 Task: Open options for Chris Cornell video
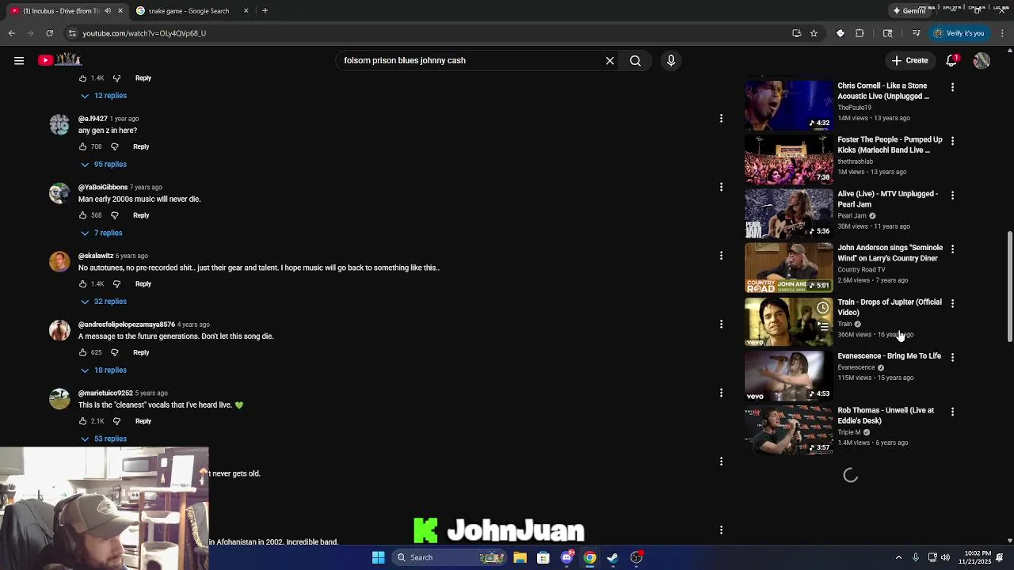click(x=952, y=87)
